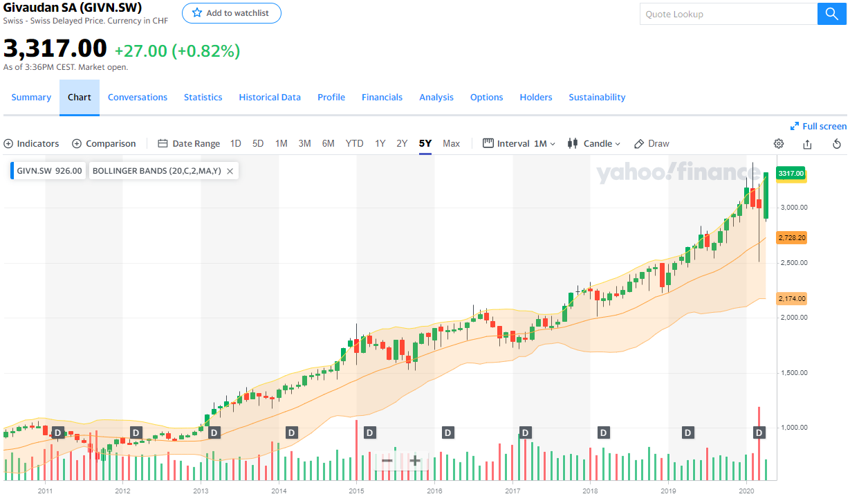850x501 pixels.
Task: Open the Candle chart type dropdown
Action: (594, 144)
